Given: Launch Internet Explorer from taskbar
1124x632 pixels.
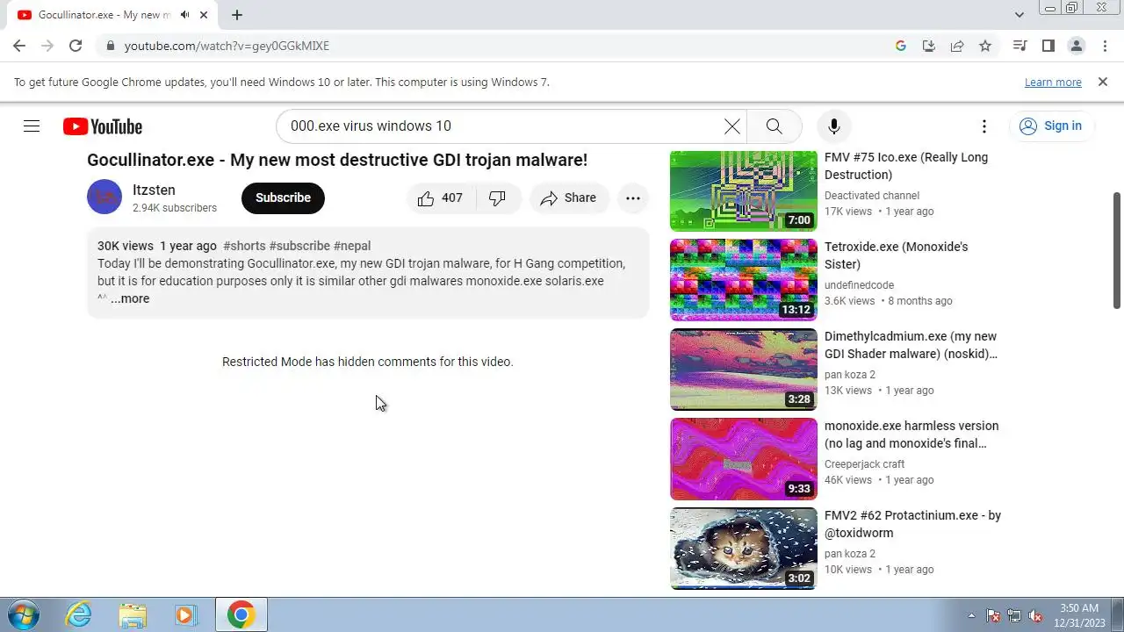Looking at the screenshot, I should tap(78, 615).
